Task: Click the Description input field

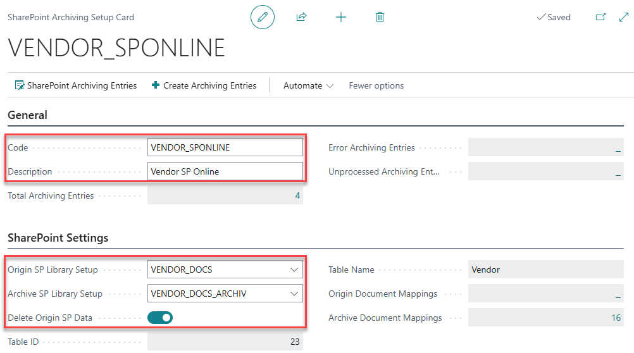Action: click(225, 171)
